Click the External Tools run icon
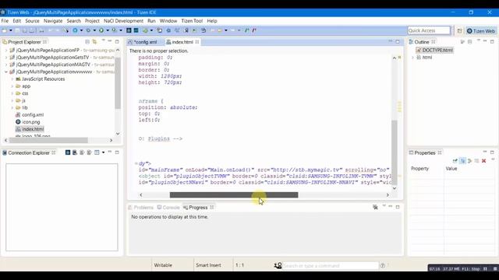Screen dimensions: 499x280 (115, 30)
